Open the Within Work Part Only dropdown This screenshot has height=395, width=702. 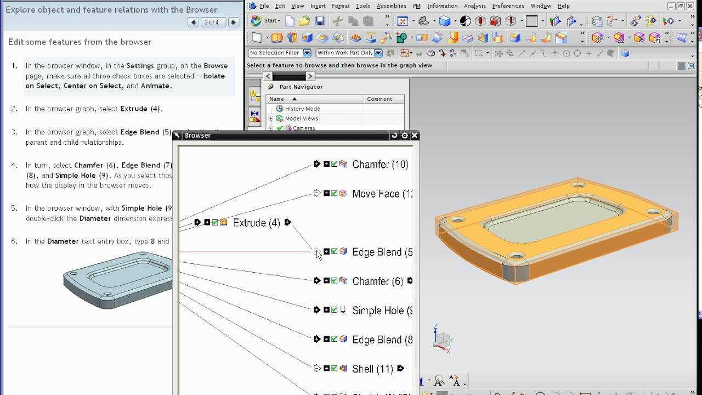(x=378, y=53)
